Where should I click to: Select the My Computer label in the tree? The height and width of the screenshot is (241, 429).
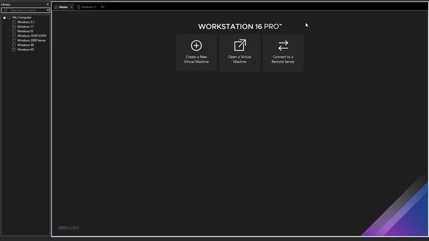coord(22,17)
